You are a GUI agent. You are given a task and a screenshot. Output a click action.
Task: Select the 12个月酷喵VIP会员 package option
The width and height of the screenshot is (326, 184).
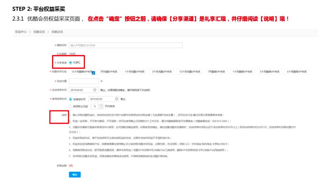pos(82,71)
